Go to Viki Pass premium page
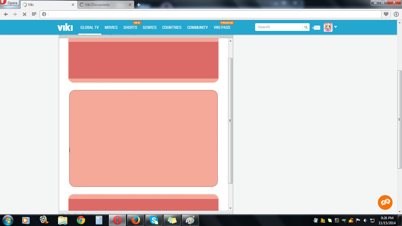402x226 pixels. click(222, 27)
